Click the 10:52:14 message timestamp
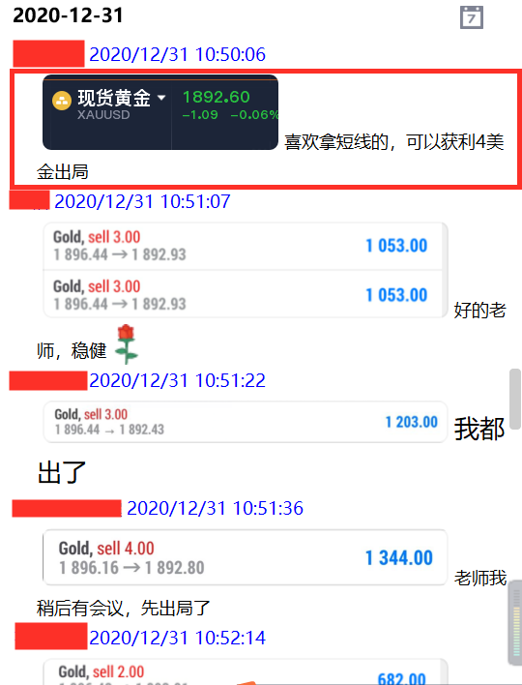Screen dimensions: 522x685 [x=177, y=638]
